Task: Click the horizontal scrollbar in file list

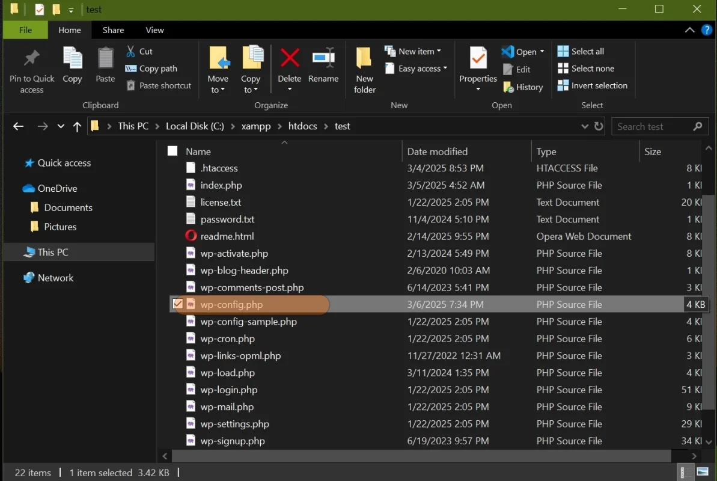Action: (421, 456)
